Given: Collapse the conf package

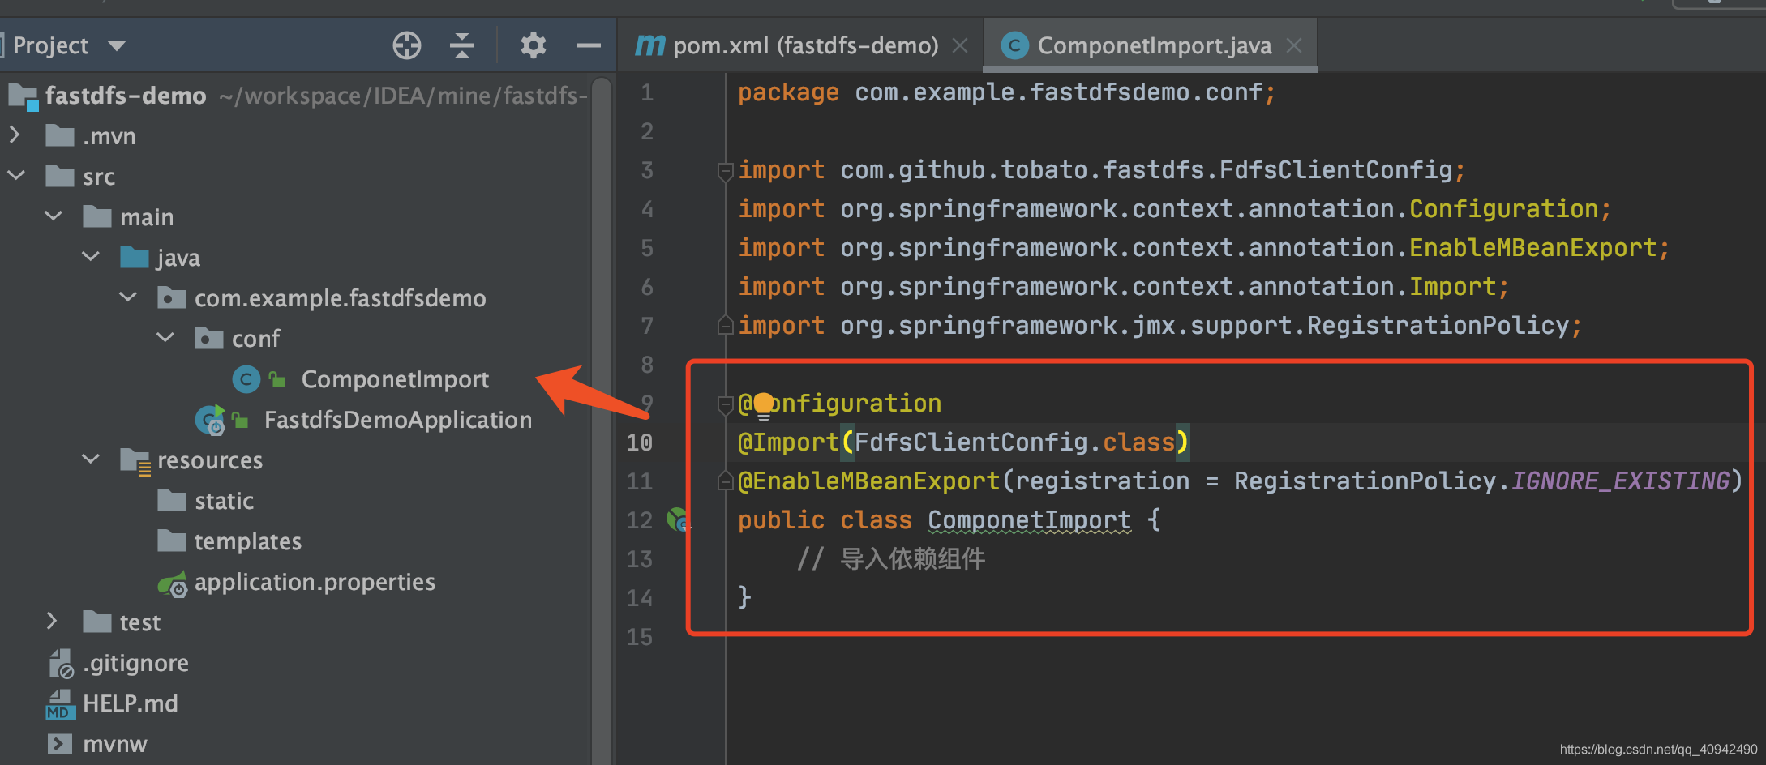Looking at the screenshot, I should coord(165,337).
